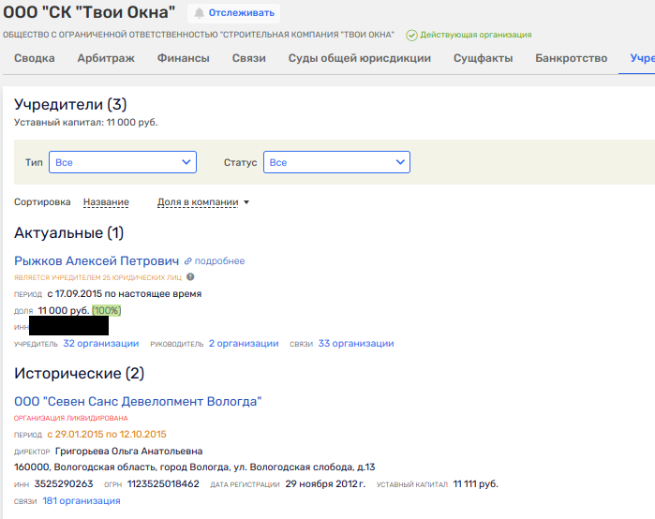The image size is (655, 519).
Task: Open the Связи tab
Action: pyautogui.click(x=249, y=58)
